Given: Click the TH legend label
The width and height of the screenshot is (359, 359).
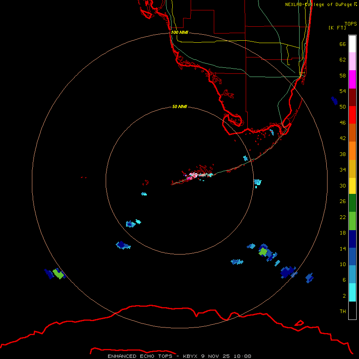Looking at the screenshot, I should pos(343,312).
